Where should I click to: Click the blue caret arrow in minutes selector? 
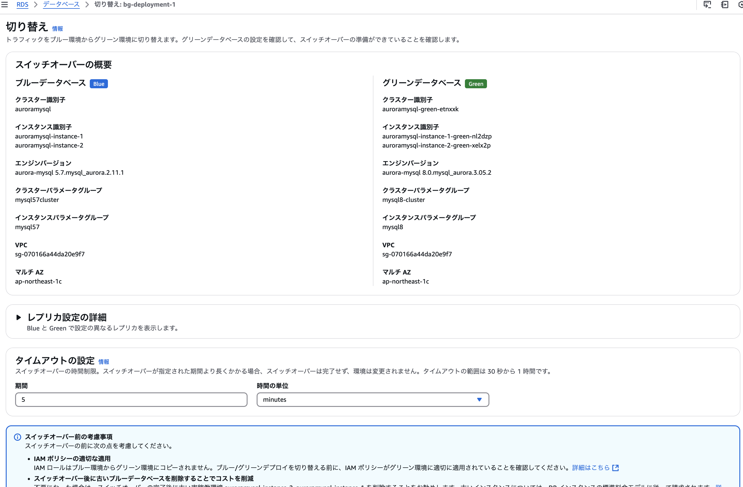(x=479, y=400)
